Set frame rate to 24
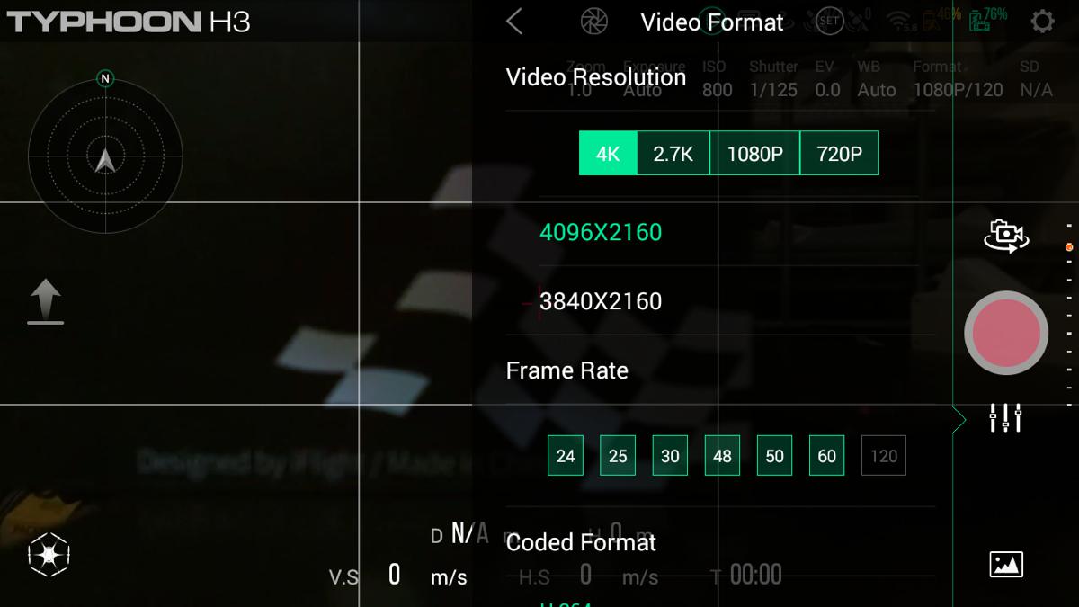The image size is (1079, 607). (x=566, y=456)
